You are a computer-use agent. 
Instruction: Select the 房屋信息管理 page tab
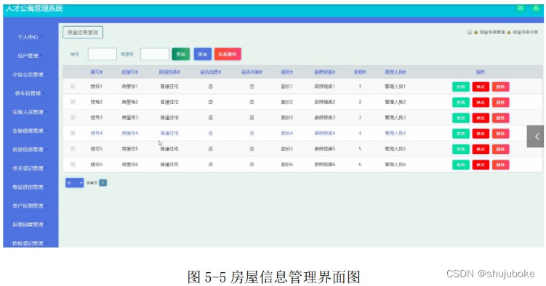point(83,33)
